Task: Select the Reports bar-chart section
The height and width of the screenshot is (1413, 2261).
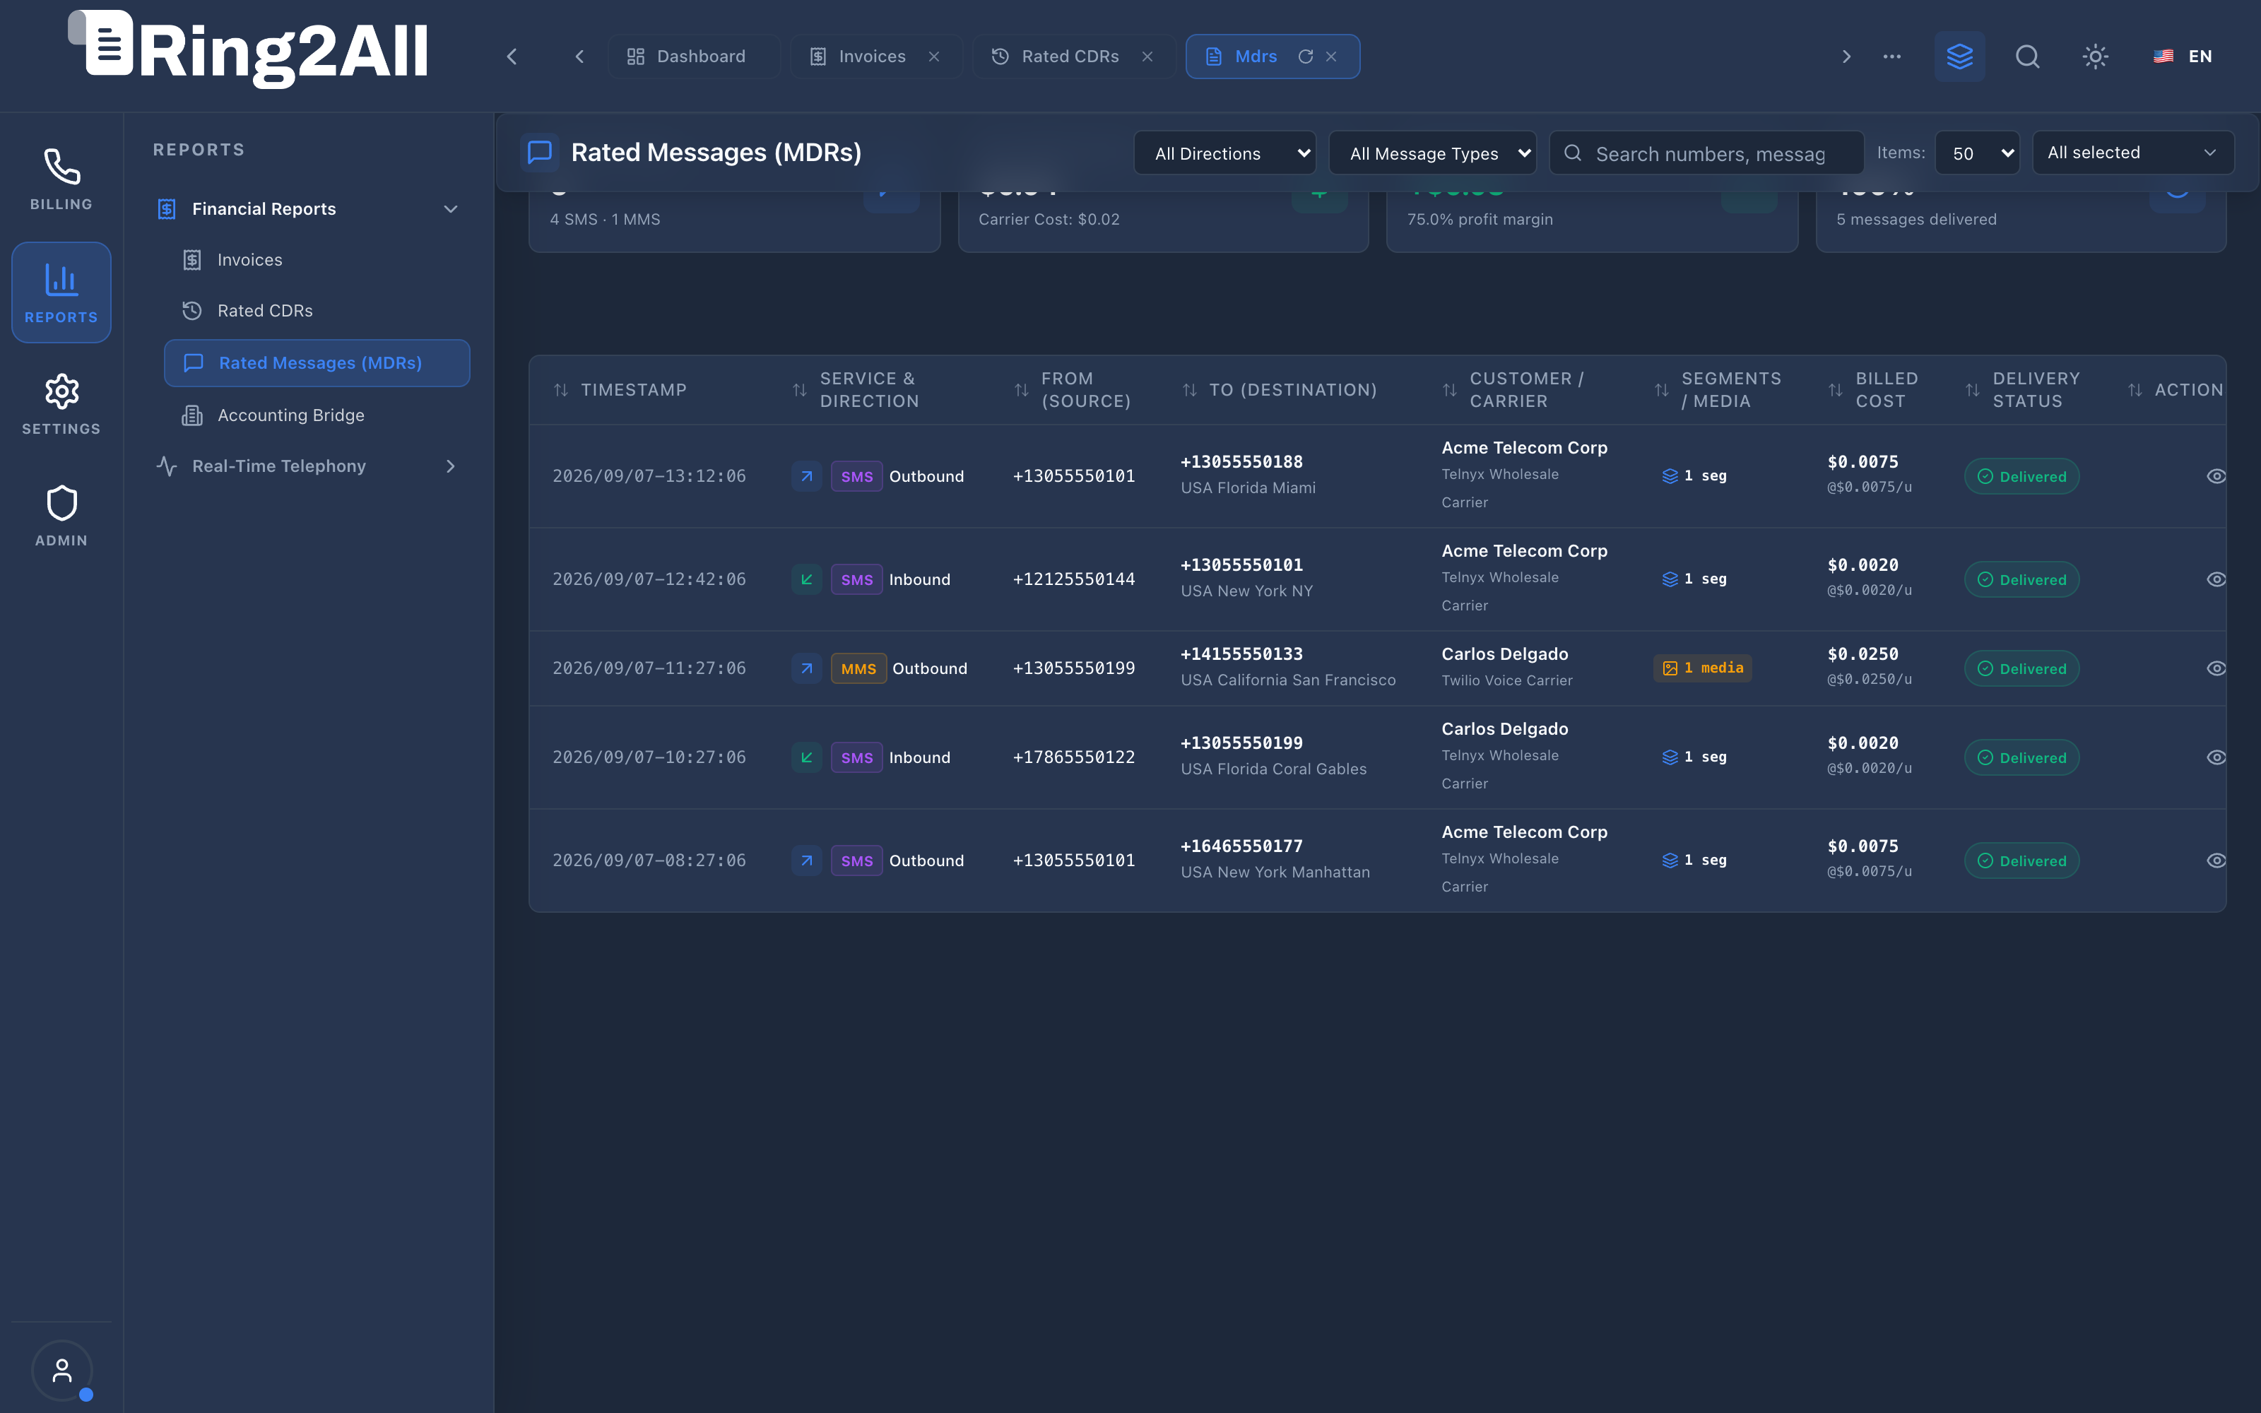Action: [x=61, y=292]
